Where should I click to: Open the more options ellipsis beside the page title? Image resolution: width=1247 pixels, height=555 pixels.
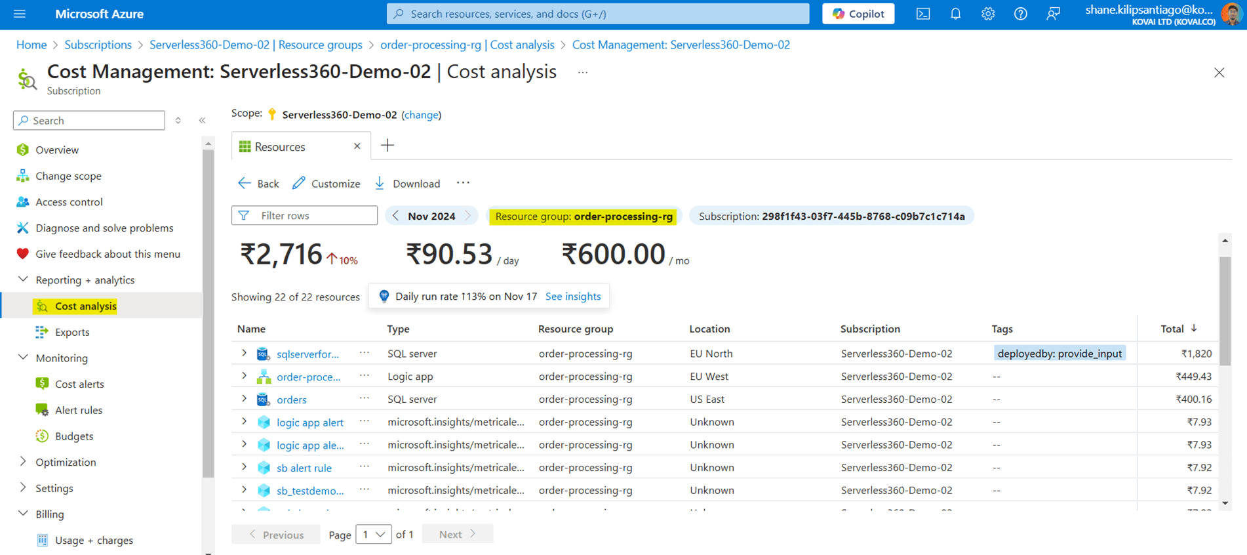583,73
